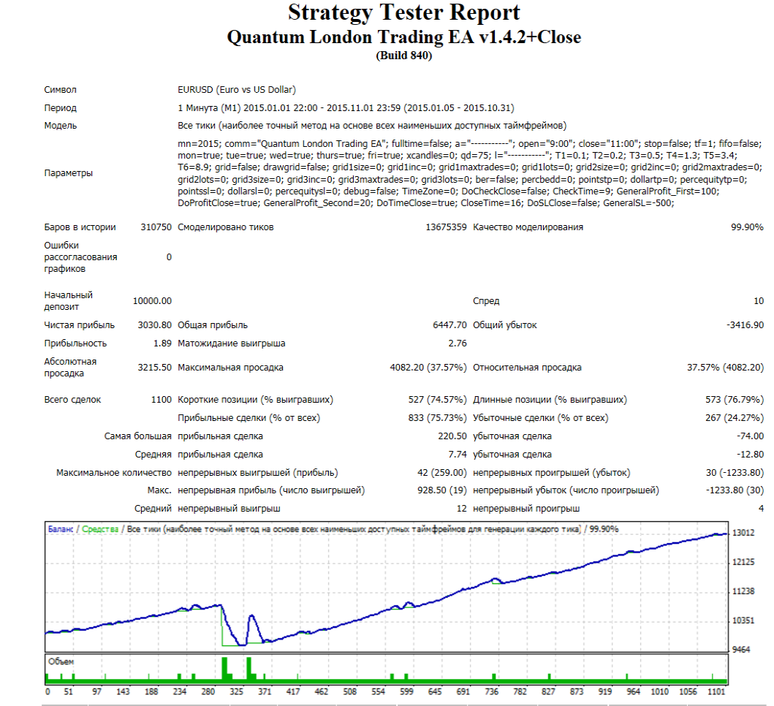Click the loss trades value 267 (24.27%)
The width and height of the screenshot is (774, 706).
coord(734,417)
